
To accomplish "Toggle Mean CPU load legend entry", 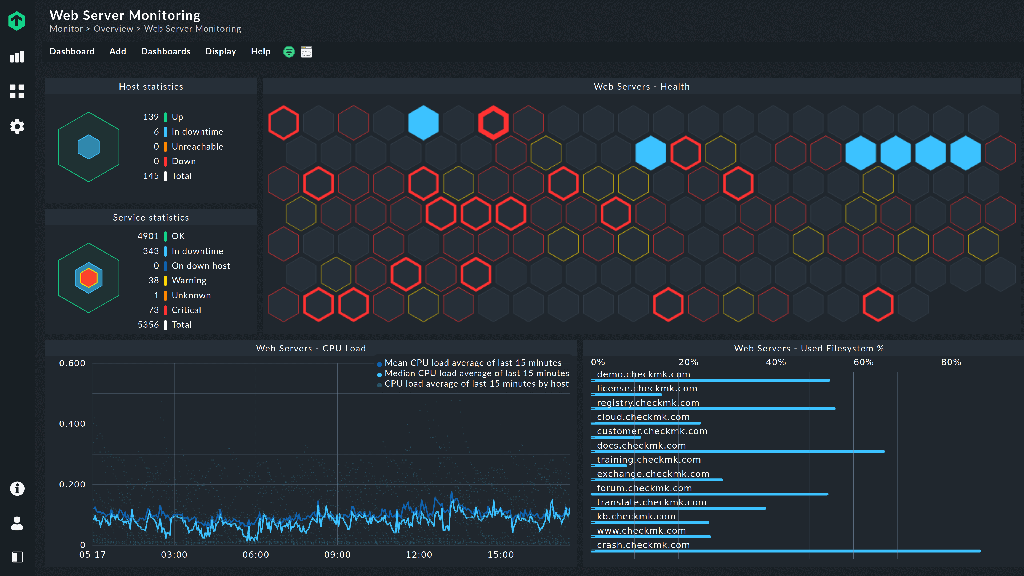I will (473, 363).
